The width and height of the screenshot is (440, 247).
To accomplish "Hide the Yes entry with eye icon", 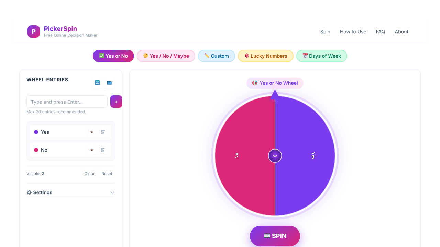I will click(92, 132).
